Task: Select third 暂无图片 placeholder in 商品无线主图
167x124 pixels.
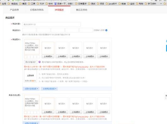Action: 76,104
